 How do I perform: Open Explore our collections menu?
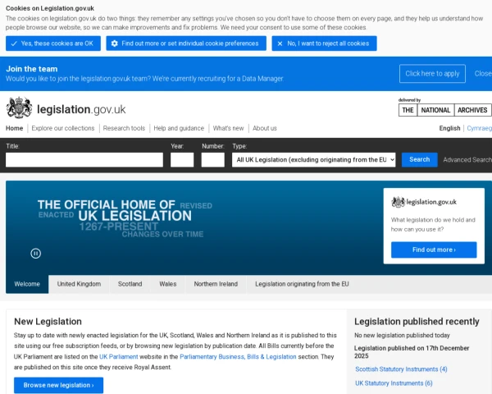pos(63,128)
